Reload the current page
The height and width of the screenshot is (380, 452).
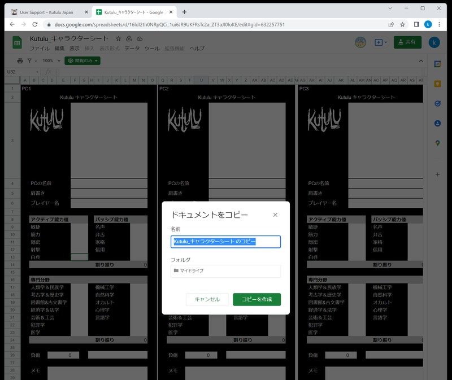pyautogui.click(x=35, y=24)
